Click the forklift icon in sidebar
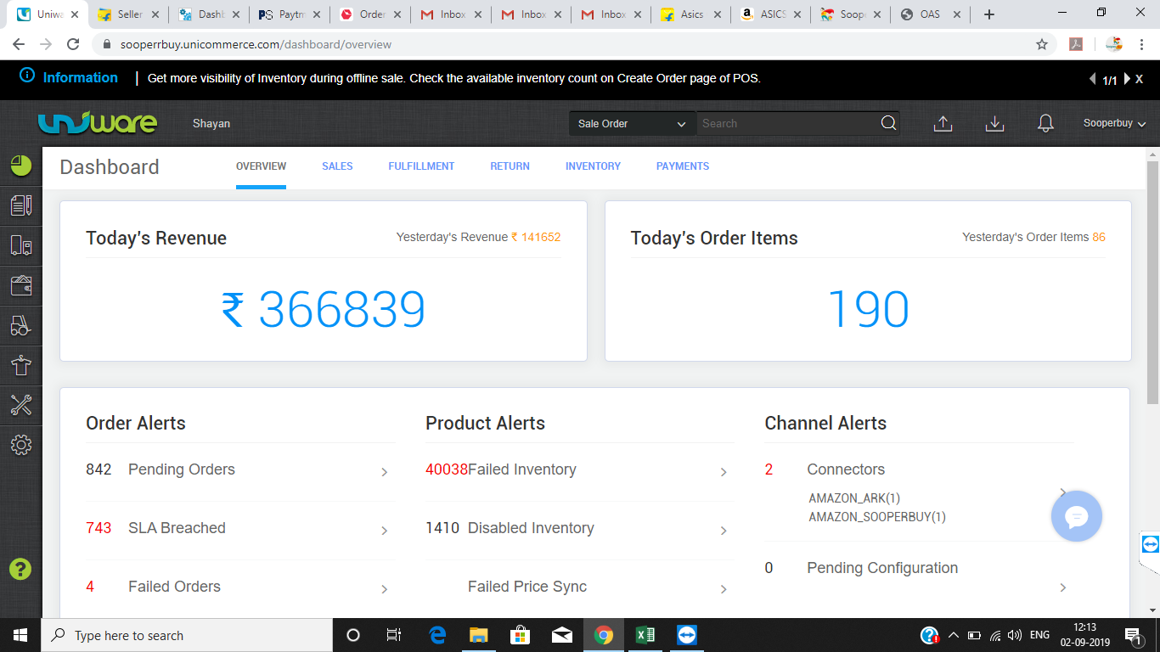This screenshot has width=1160, height=652. 21,325
